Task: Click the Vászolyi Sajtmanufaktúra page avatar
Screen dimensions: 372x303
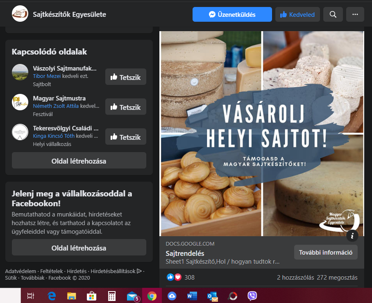Action: coord(20,72)
